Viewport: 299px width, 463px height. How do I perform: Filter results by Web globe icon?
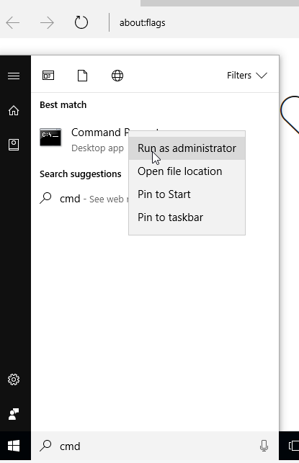point(117,76)
